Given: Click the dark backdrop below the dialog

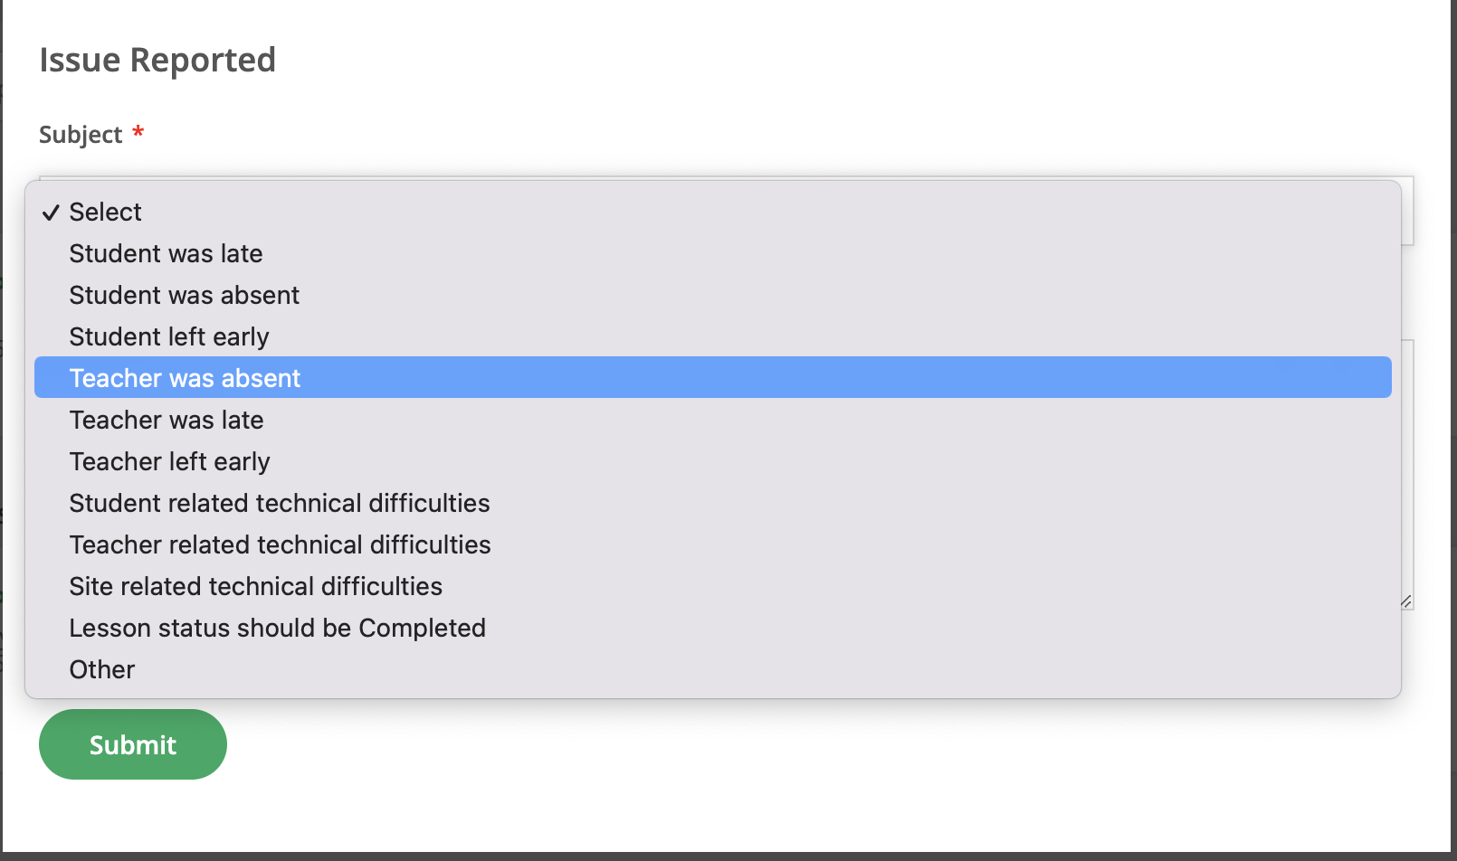Looking at the screenshot, I should 724,856.
